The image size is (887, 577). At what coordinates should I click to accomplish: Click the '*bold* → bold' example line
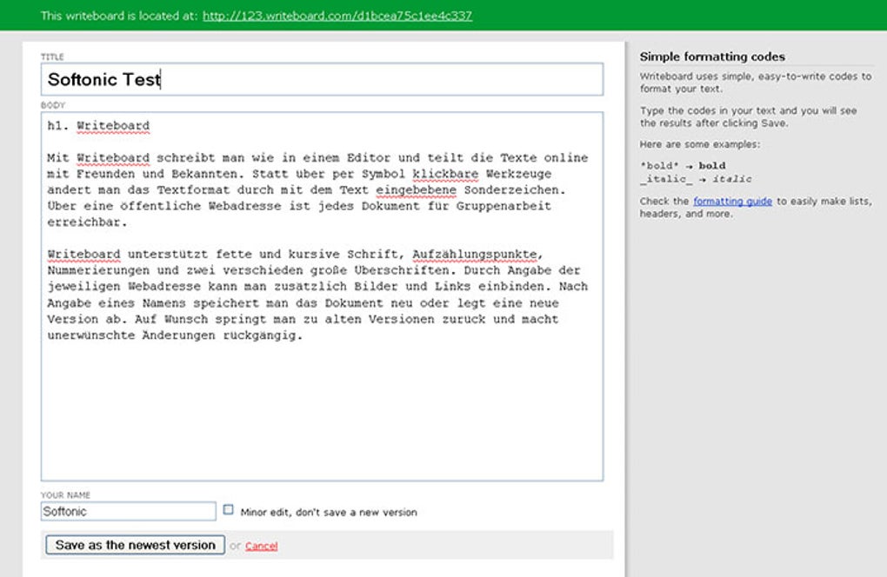[x=683, y=166]
